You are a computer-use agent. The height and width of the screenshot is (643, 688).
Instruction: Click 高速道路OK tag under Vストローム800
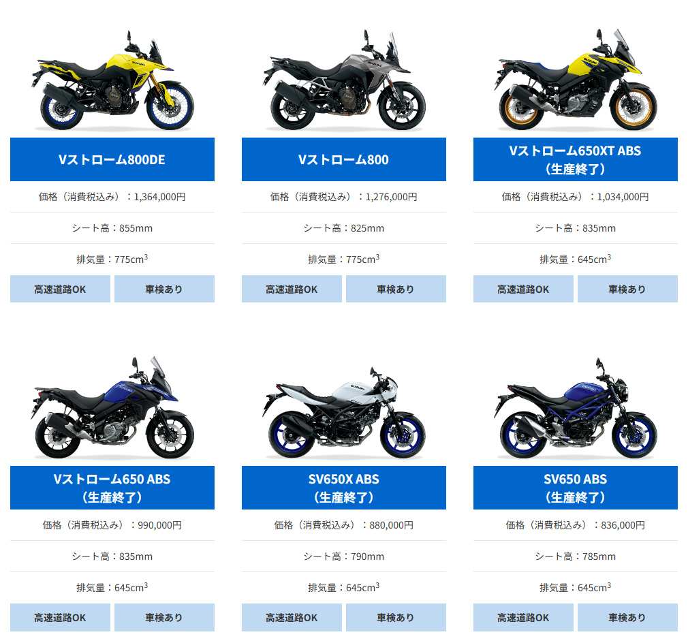tap(292, 289)
